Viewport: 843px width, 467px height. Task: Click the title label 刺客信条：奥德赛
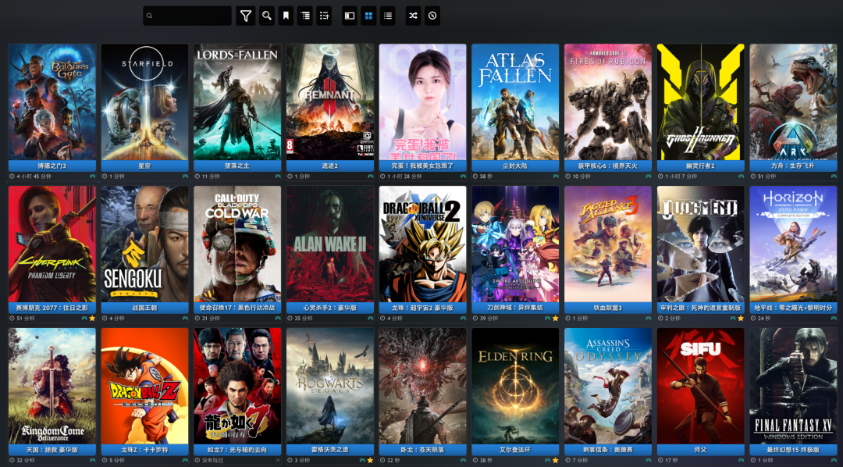click(x=608, y=451)
